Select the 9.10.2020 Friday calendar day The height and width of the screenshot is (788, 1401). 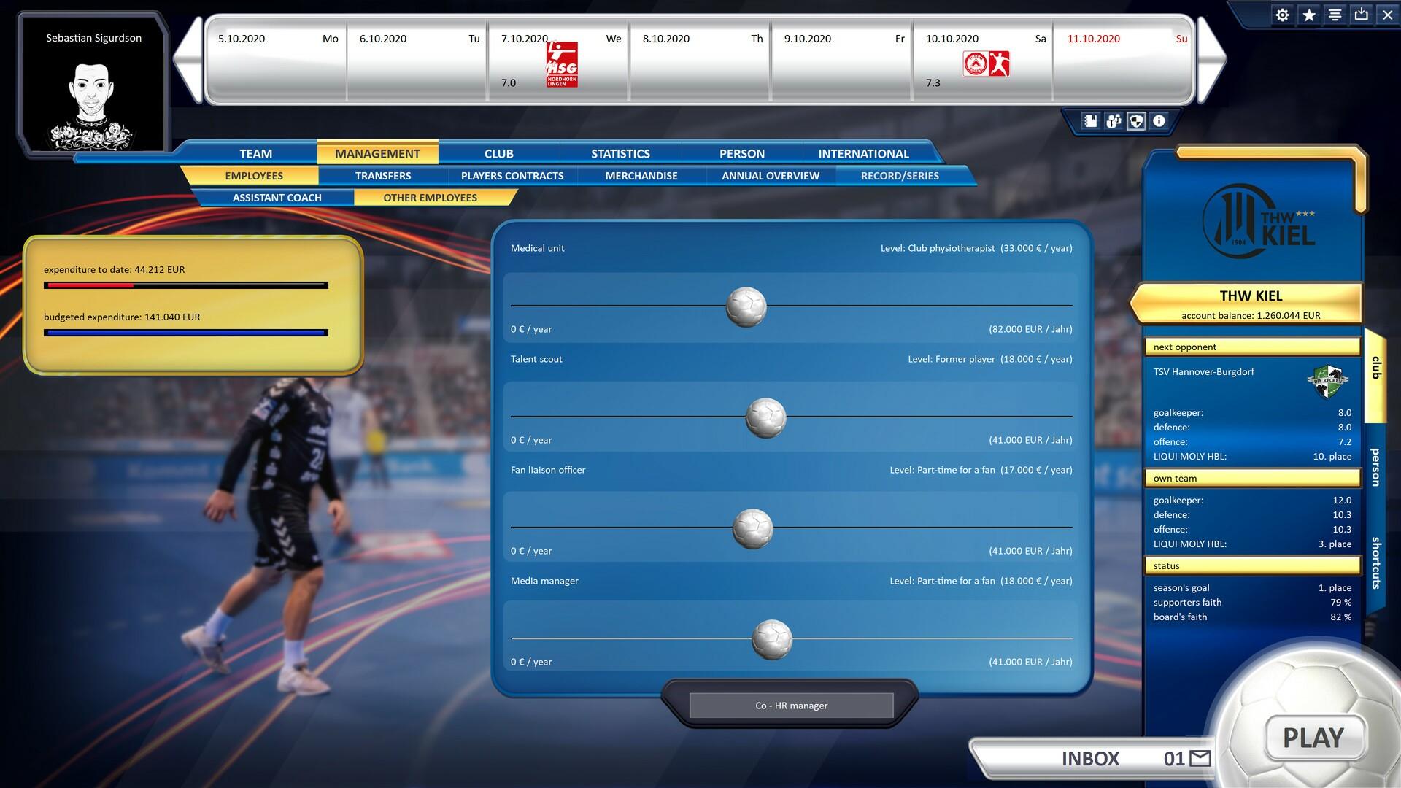click(843, 61)
